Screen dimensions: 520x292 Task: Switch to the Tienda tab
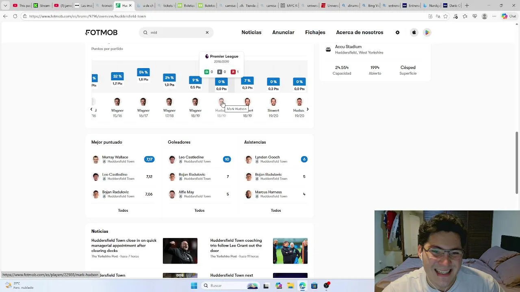(248, 6)
